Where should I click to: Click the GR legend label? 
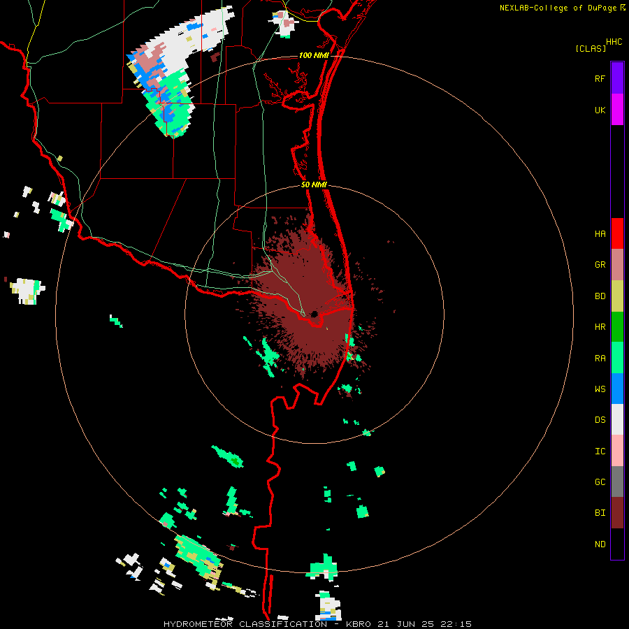point(600,265)
